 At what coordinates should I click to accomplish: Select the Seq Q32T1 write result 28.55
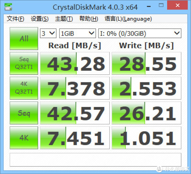[x=146, y=63]
